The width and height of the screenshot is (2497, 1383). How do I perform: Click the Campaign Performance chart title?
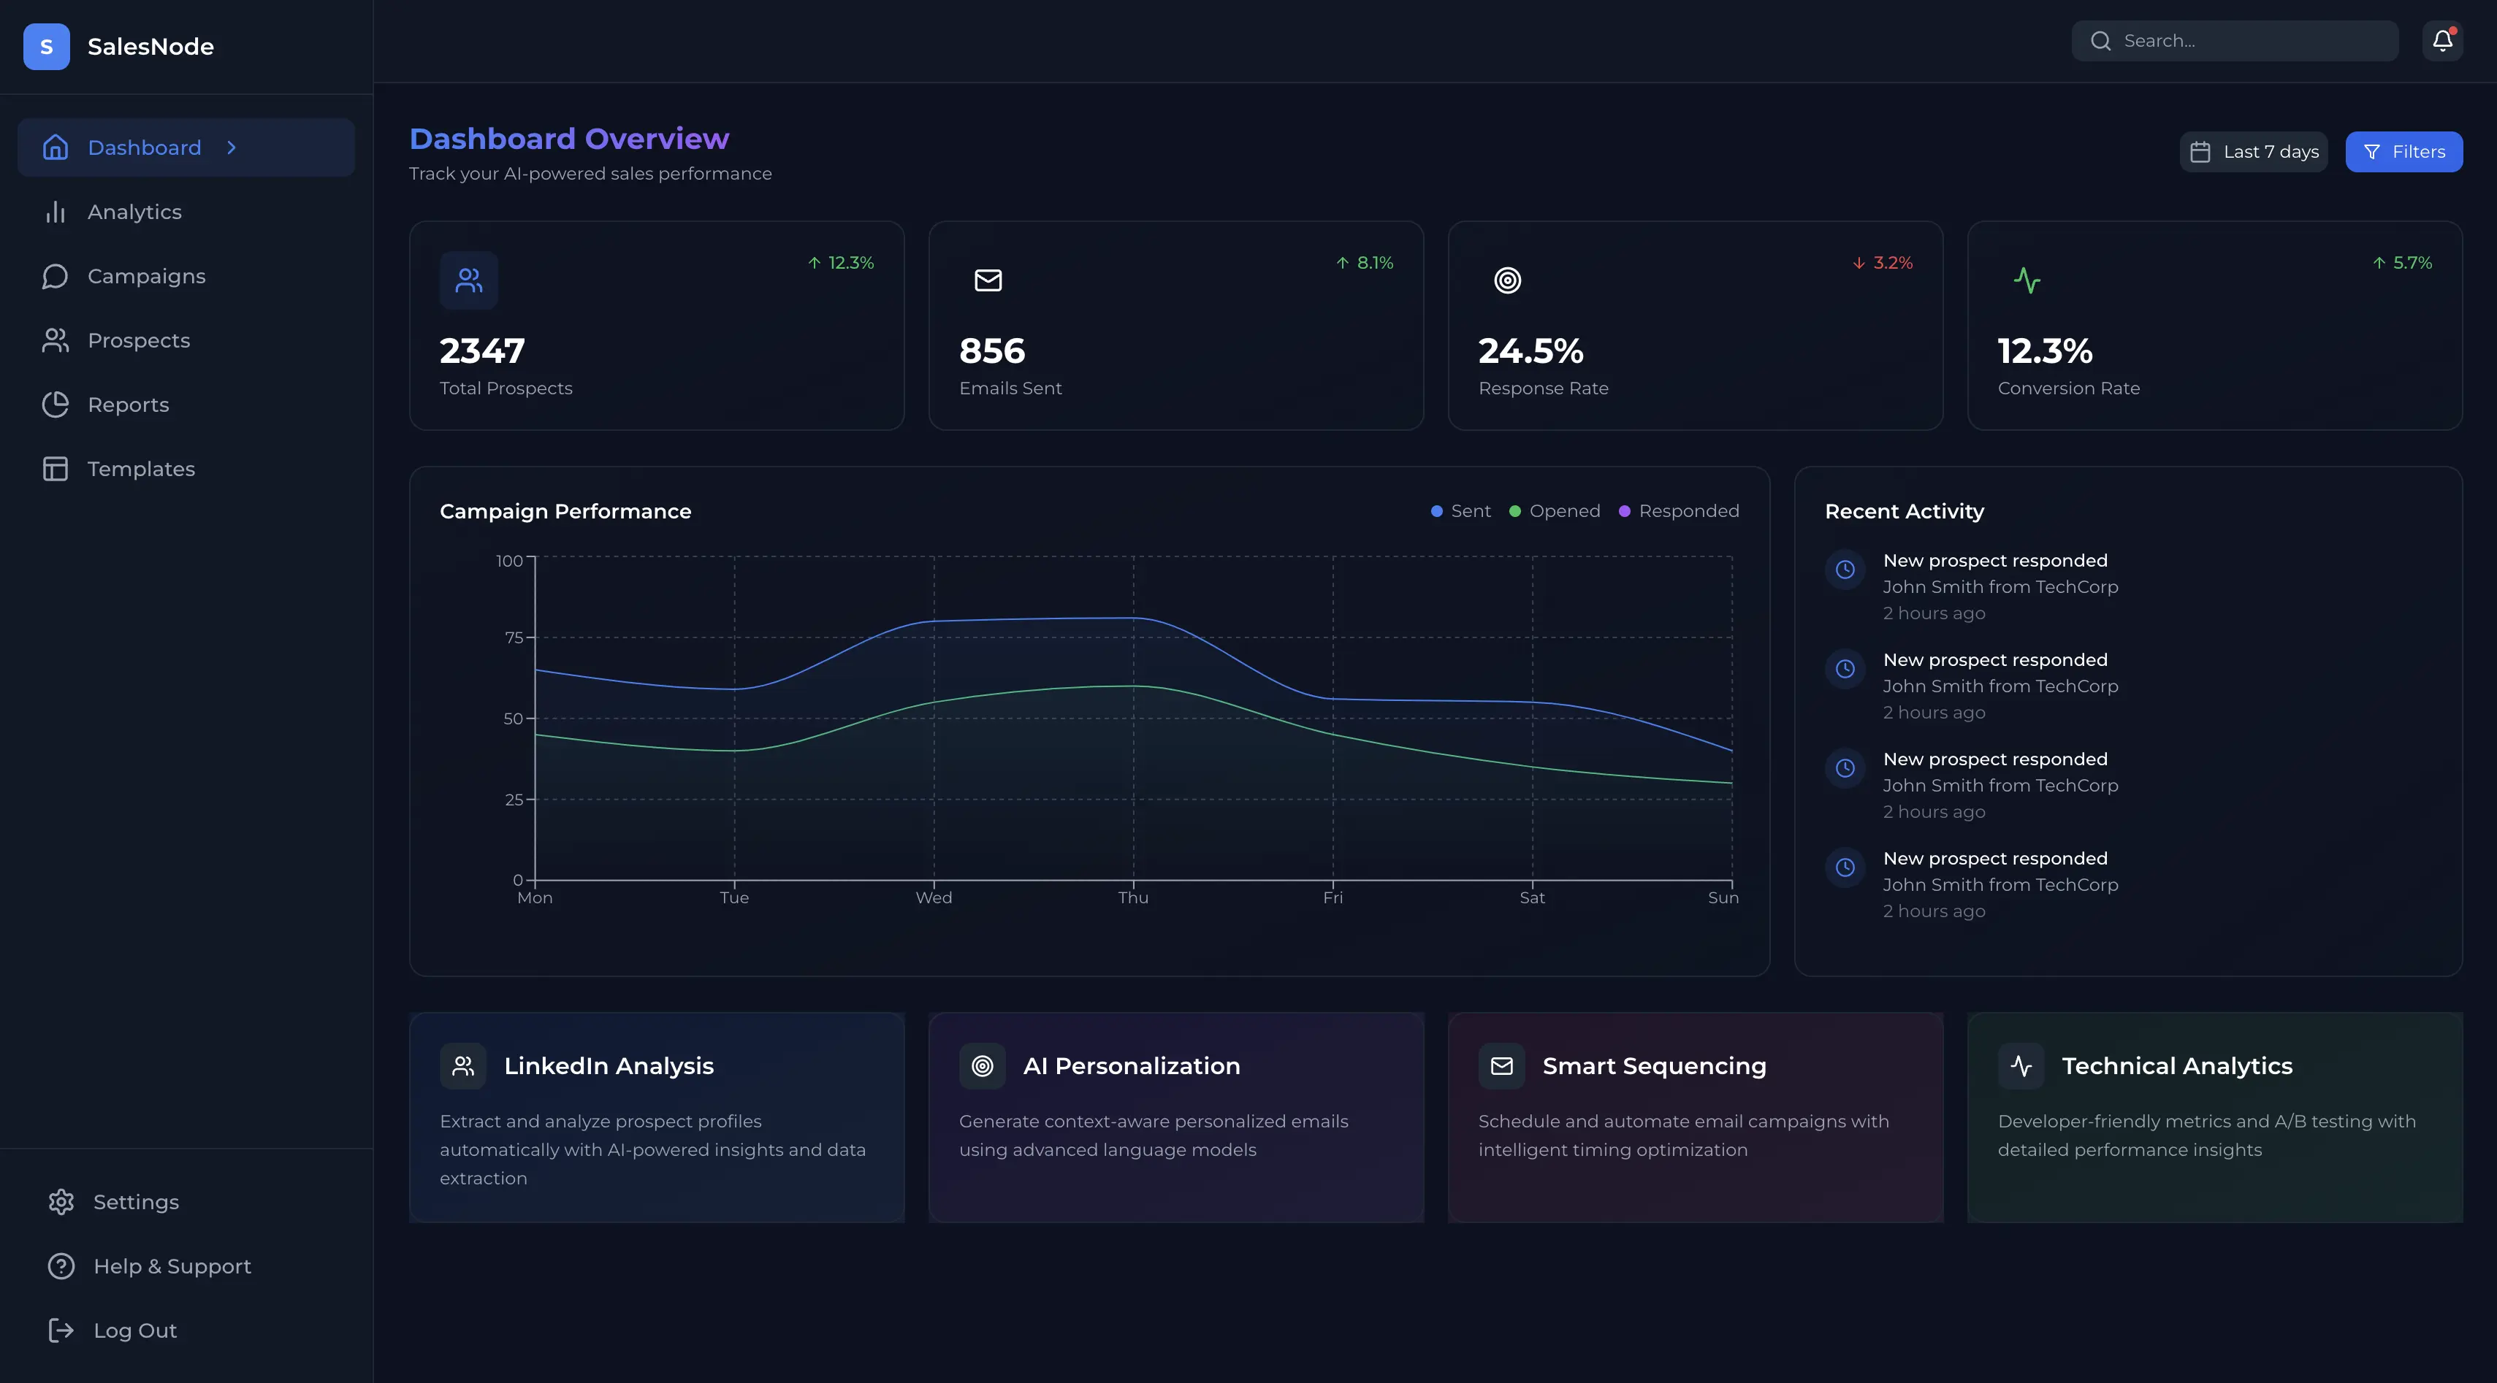pyautogui.click(x=565, y=510)
